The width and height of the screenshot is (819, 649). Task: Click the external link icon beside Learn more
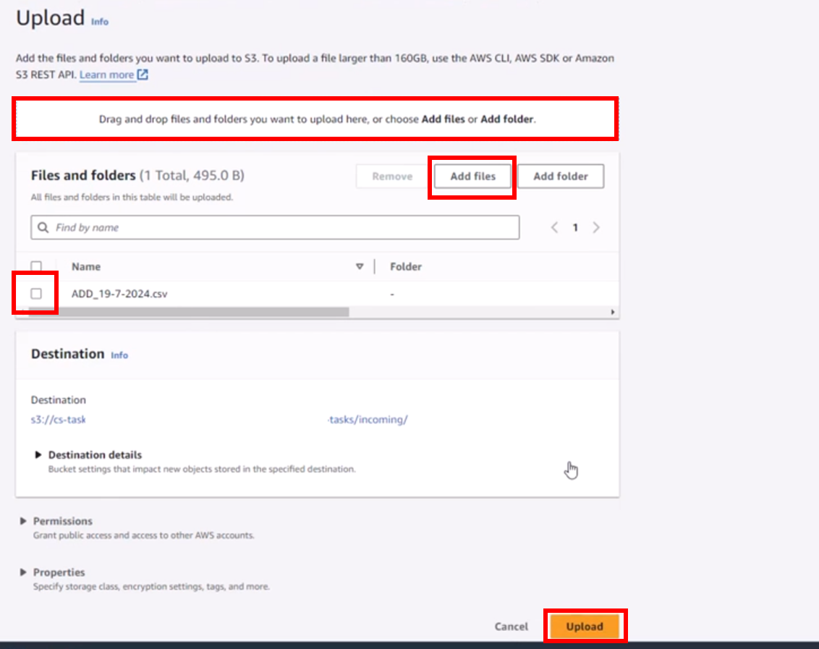click(143, 75)
